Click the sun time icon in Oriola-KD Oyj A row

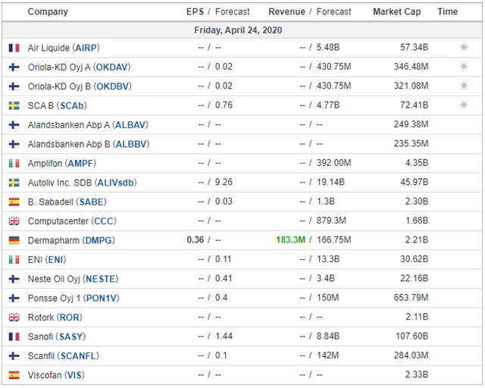464,67
